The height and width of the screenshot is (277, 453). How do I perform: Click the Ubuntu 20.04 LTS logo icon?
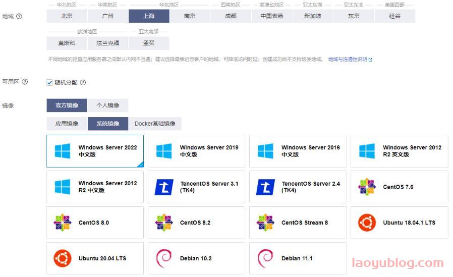pyautogui.click(x=63, y=258)
